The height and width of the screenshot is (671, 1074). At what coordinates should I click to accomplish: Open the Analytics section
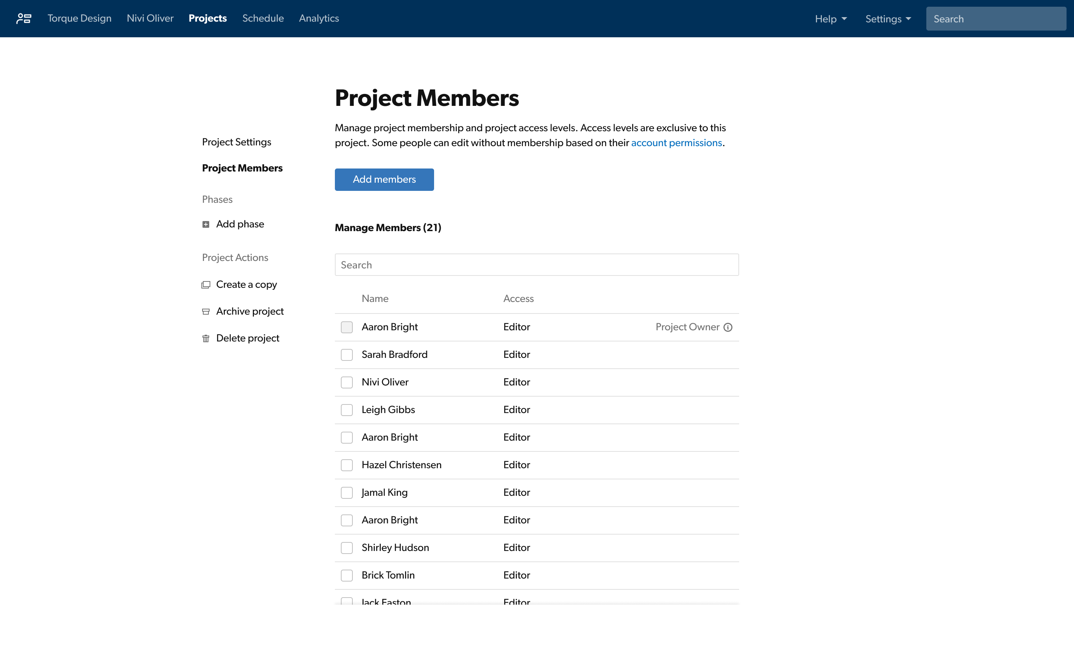[318, 18]
